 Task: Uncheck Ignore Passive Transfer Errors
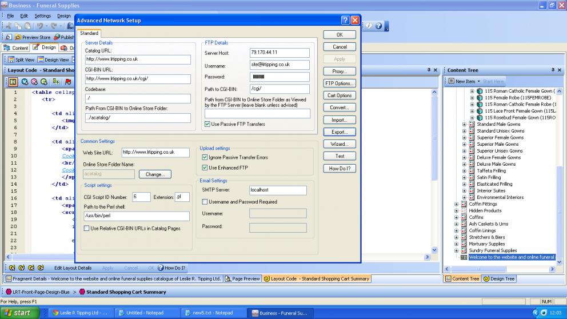(x=205, y=157)
